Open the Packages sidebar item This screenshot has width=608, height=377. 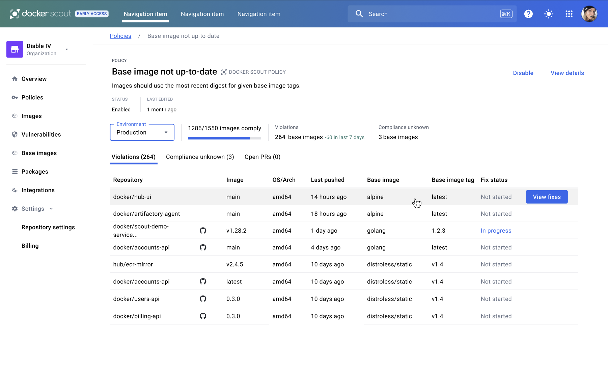(x=35, y=172)
